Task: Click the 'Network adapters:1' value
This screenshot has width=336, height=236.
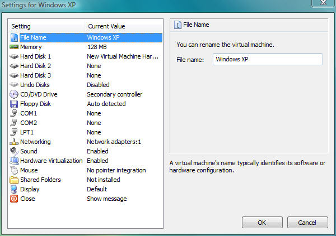Action: click(114, 142)
